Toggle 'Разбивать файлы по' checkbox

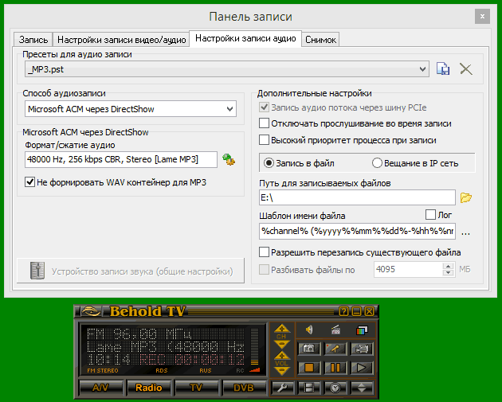point(264,270)
